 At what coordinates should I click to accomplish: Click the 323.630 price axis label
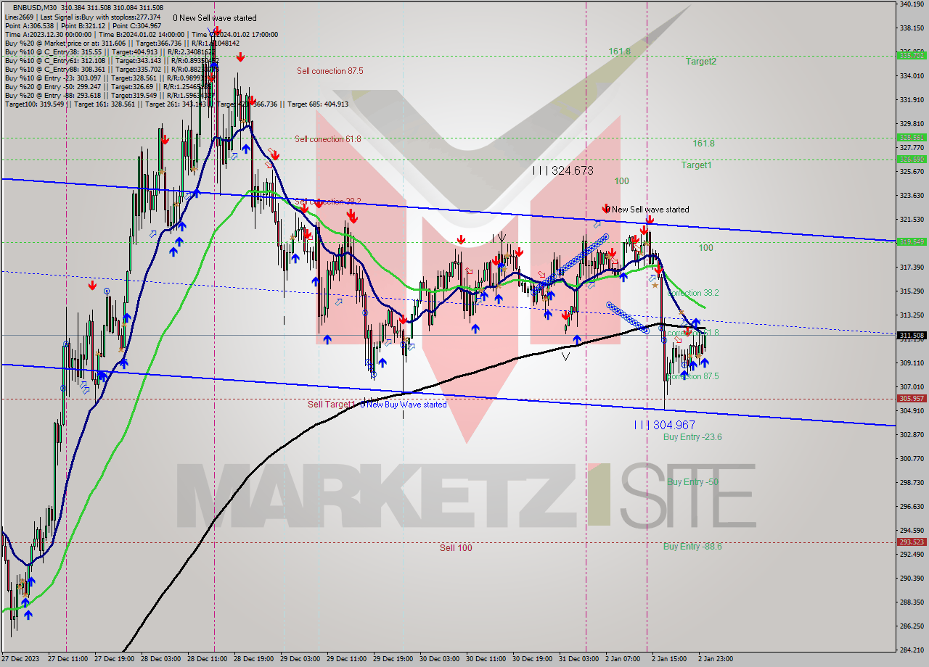click(912, 196)
